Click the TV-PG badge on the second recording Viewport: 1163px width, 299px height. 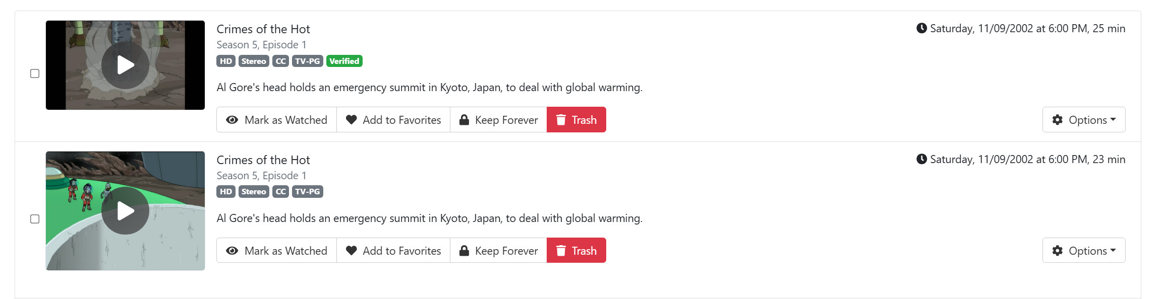coord(308,192)
